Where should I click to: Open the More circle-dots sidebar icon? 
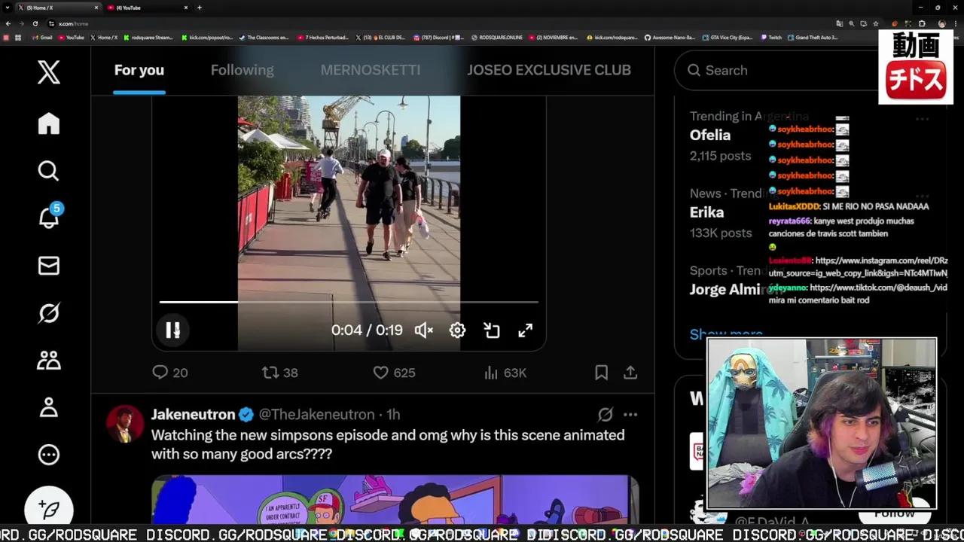click(x=49, y=455)
